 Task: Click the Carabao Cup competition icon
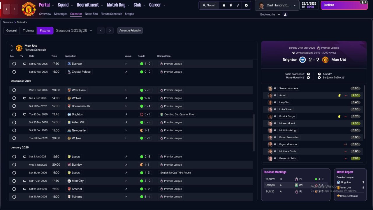tap(162, 114)
